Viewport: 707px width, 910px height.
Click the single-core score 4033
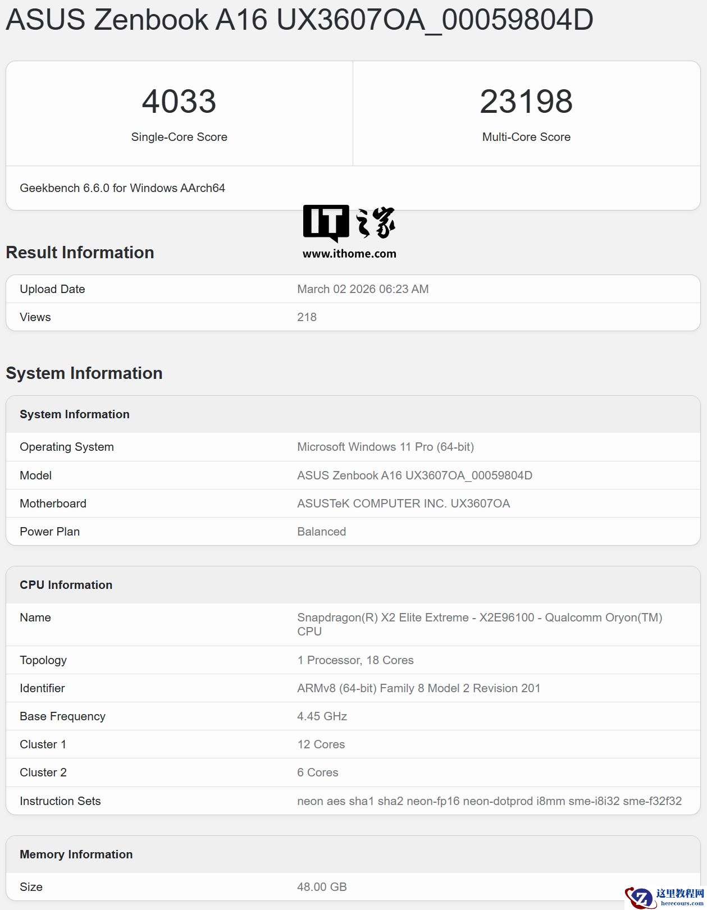tap(179, 102)
